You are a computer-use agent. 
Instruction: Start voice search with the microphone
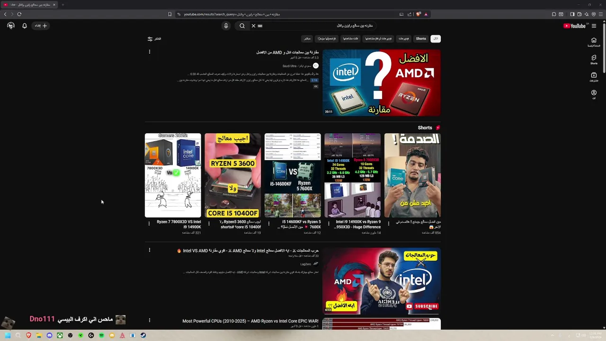pos(226,26)
